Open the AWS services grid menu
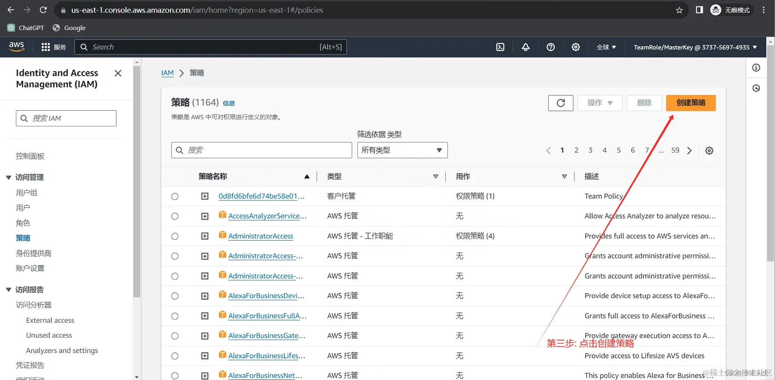 pos(45,47)
